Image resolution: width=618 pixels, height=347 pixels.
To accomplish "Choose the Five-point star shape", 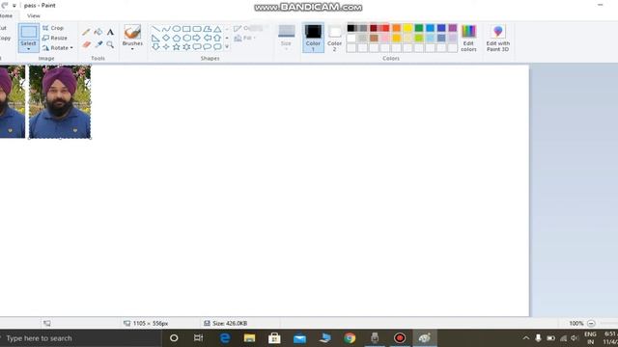I will click(176, 47).
